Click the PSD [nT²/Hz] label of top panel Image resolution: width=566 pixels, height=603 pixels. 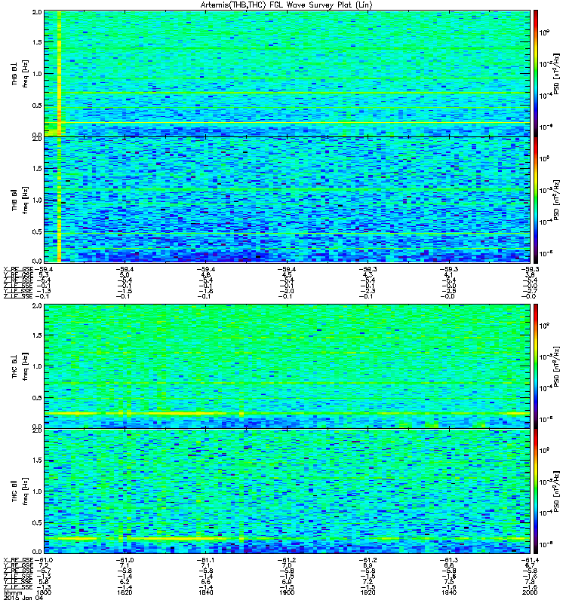[x=557, y=73]
